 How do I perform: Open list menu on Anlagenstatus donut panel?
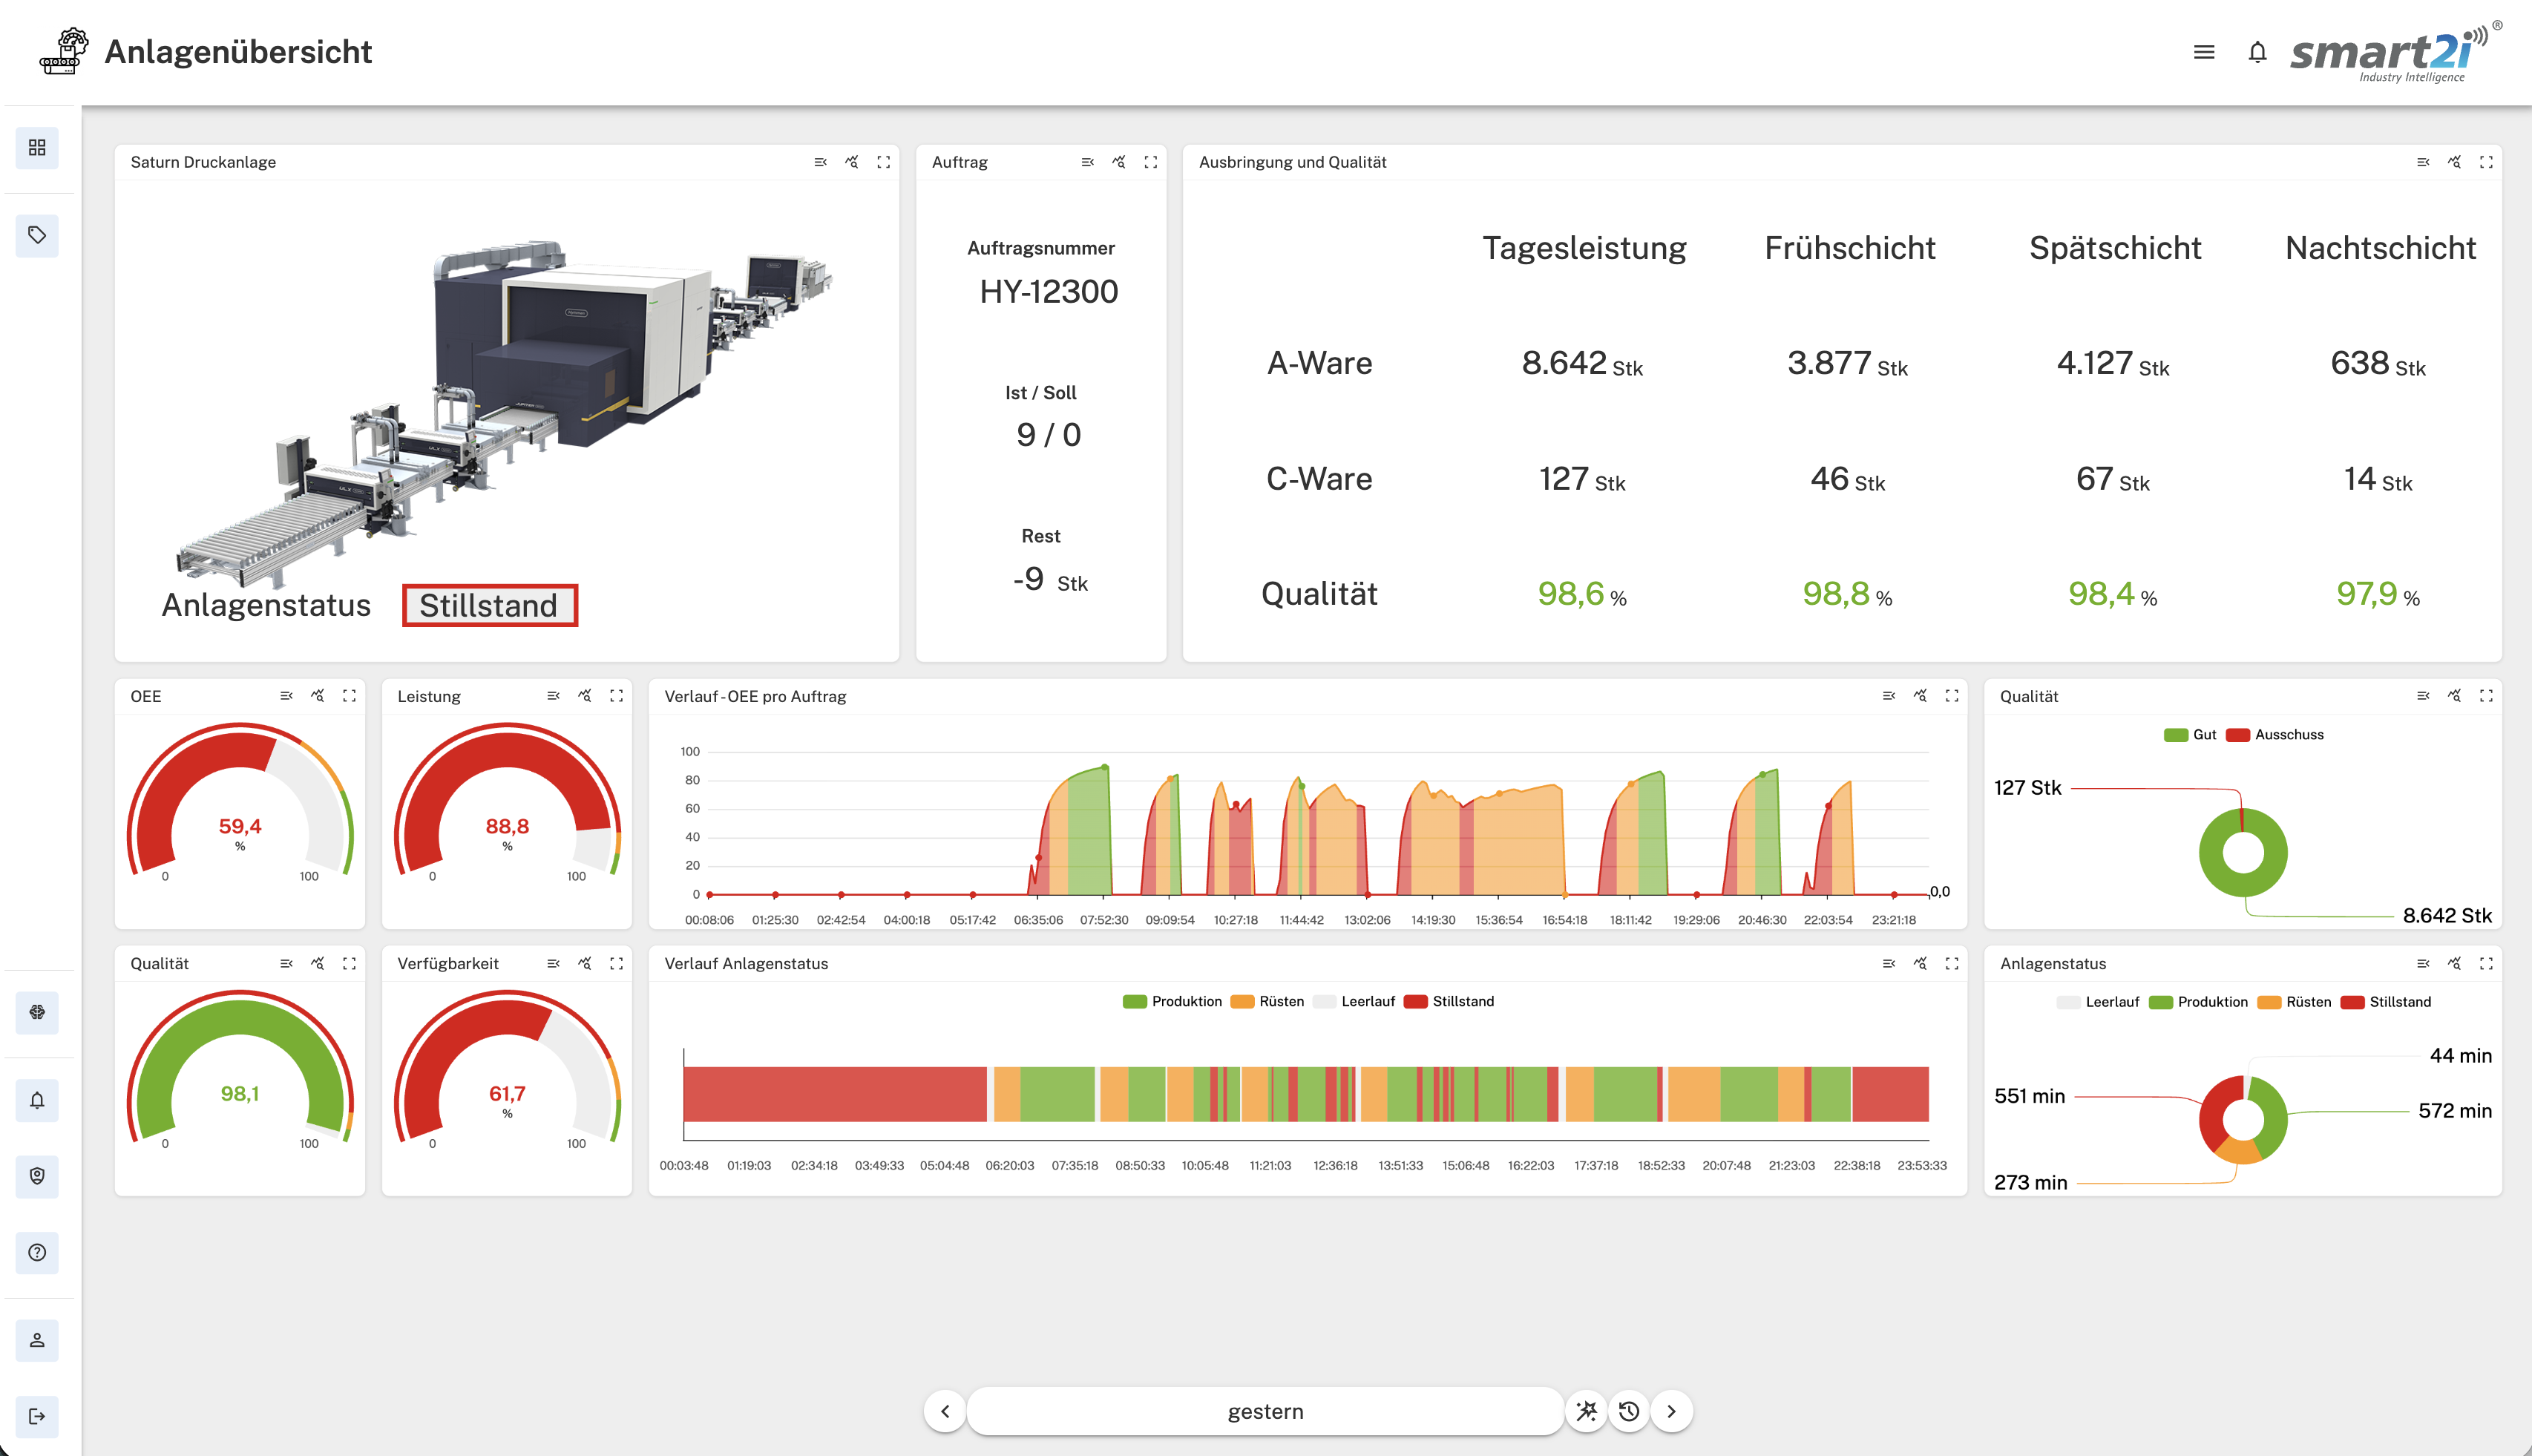(2423, 963)
